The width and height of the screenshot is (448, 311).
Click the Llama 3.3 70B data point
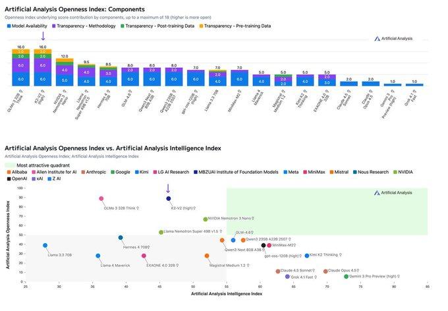(x=45, y=245)
